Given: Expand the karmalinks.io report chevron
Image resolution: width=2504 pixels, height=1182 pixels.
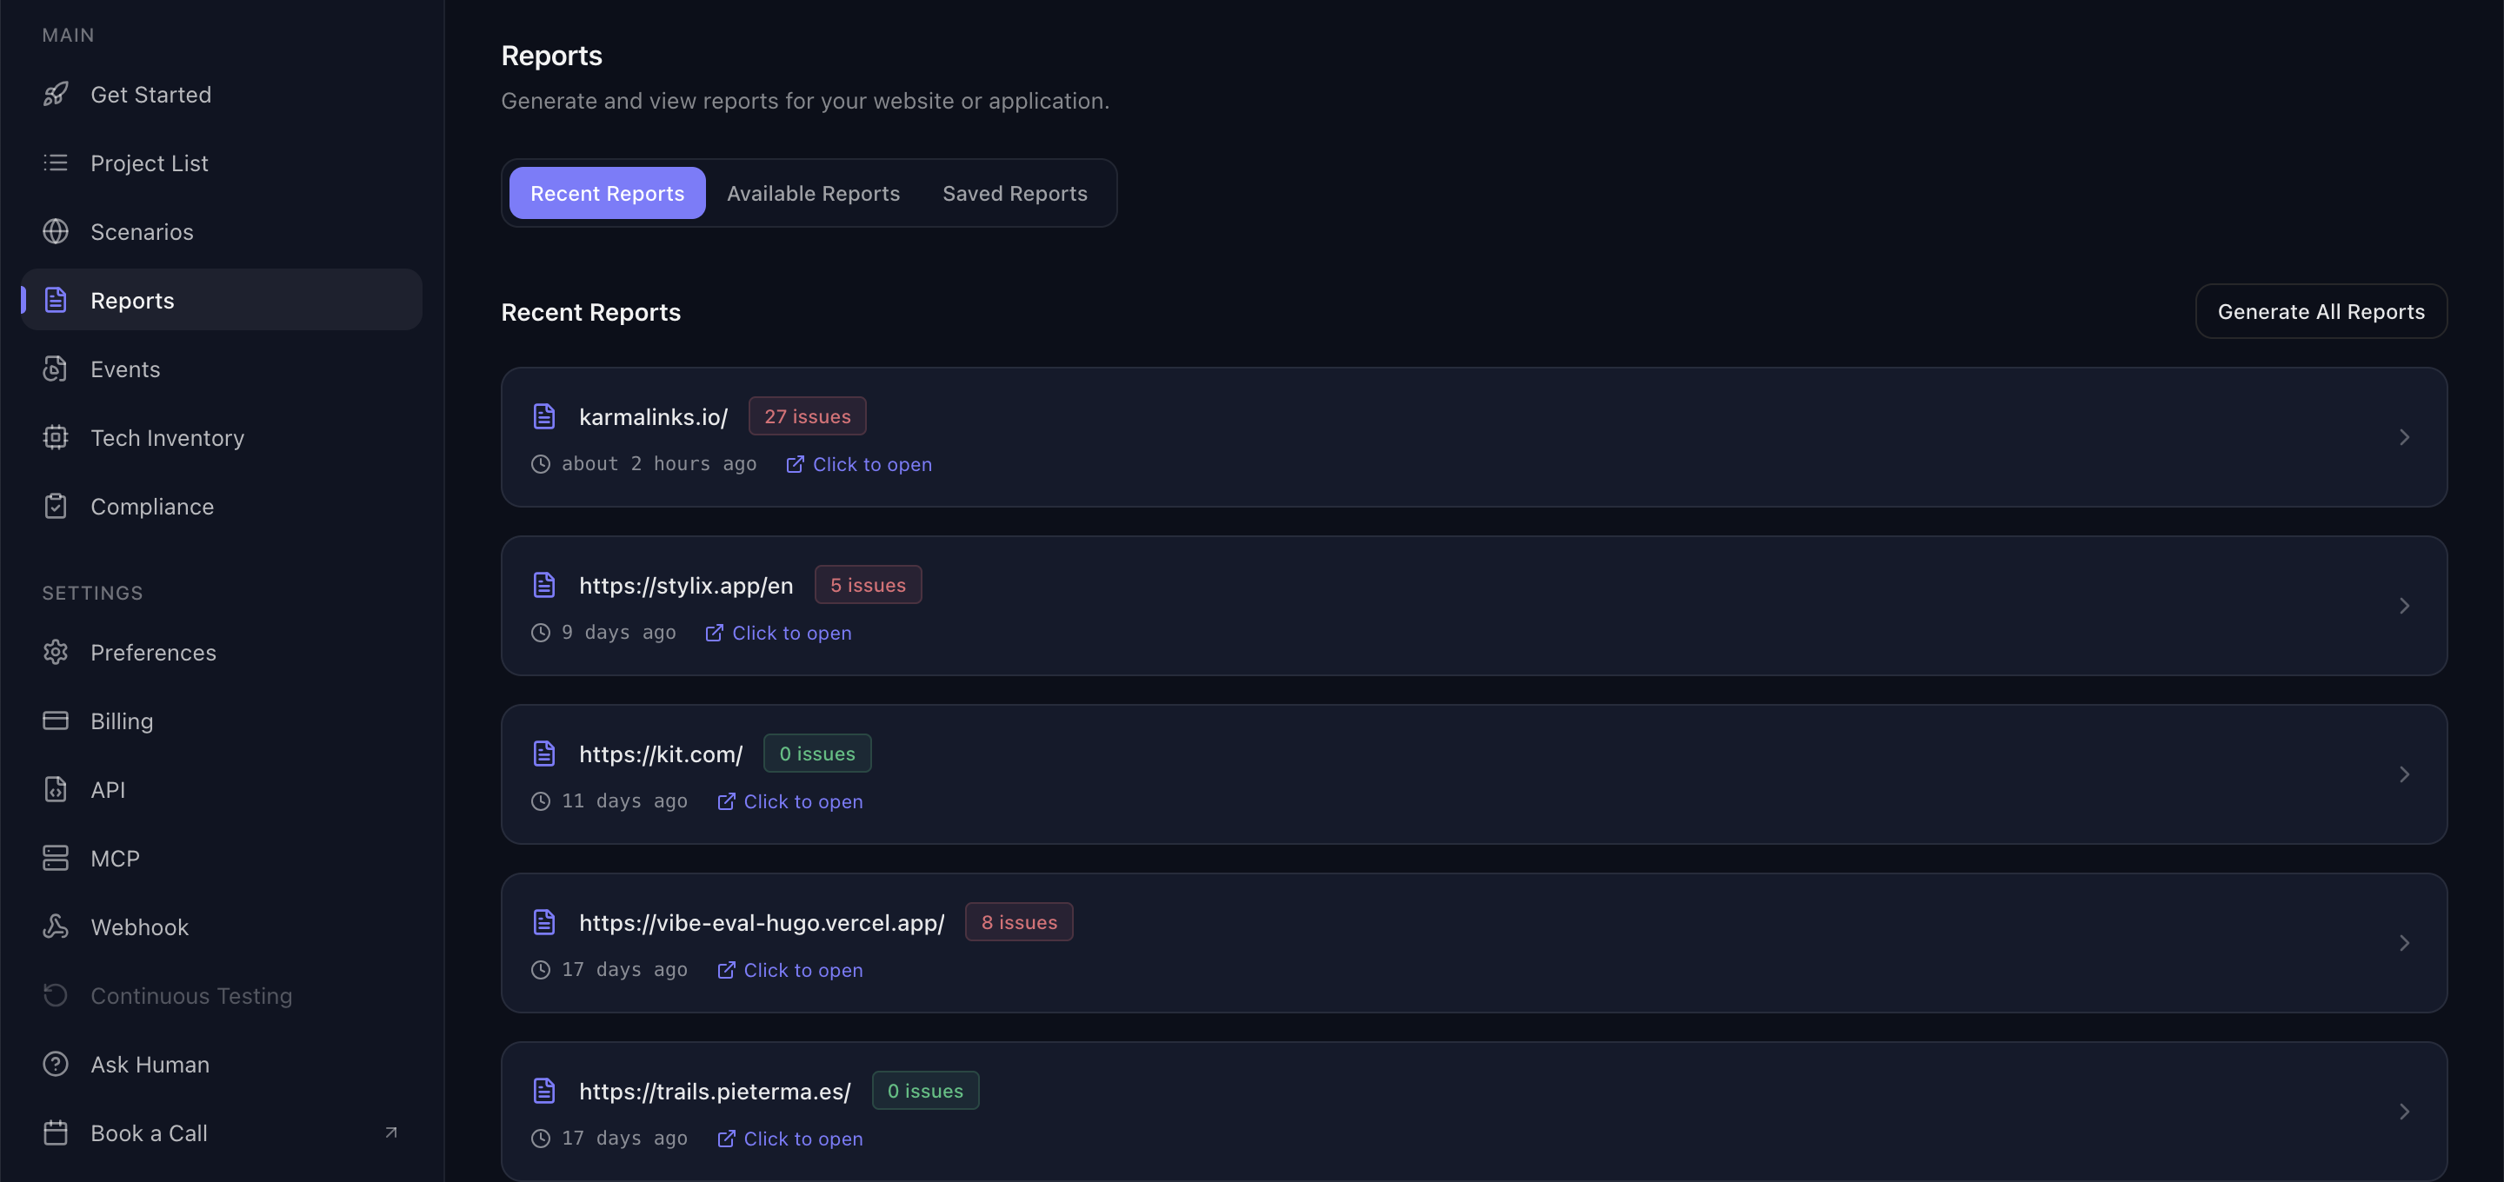Looking at the screenshot, I should click(2404, 437).
